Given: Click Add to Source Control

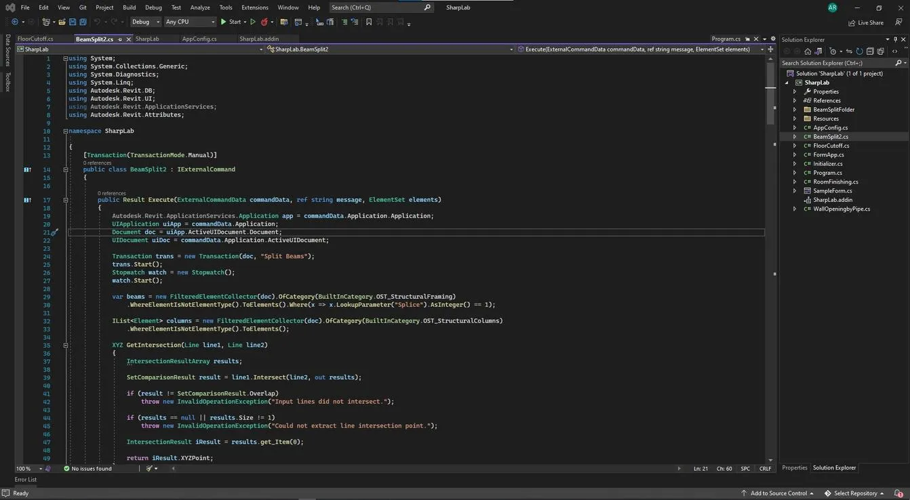Looking at the screenshot, I should 778,493.
